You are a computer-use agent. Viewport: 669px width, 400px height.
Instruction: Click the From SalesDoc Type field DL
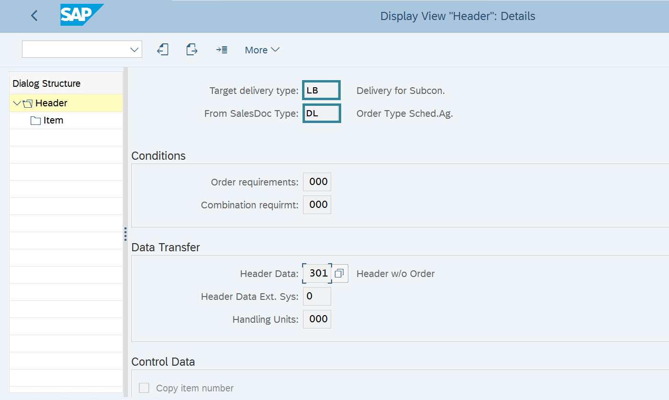(321, 113)
